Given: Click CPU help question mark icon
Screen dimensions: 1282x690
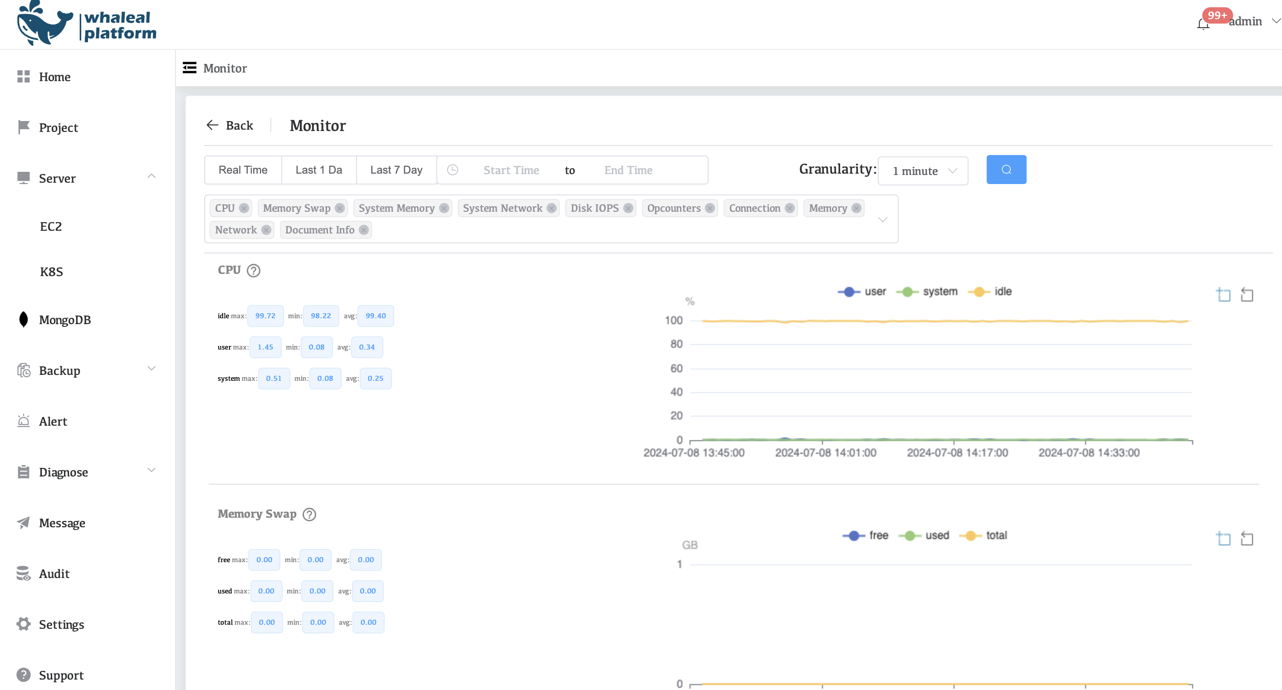Looking at the screenshot, I should pos(254,271).
